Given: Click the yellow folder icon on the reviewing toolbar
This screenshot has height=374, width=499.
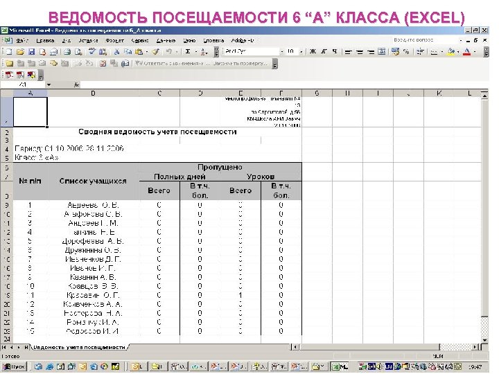Looking at the screenshot, I should tap(9, 63).
